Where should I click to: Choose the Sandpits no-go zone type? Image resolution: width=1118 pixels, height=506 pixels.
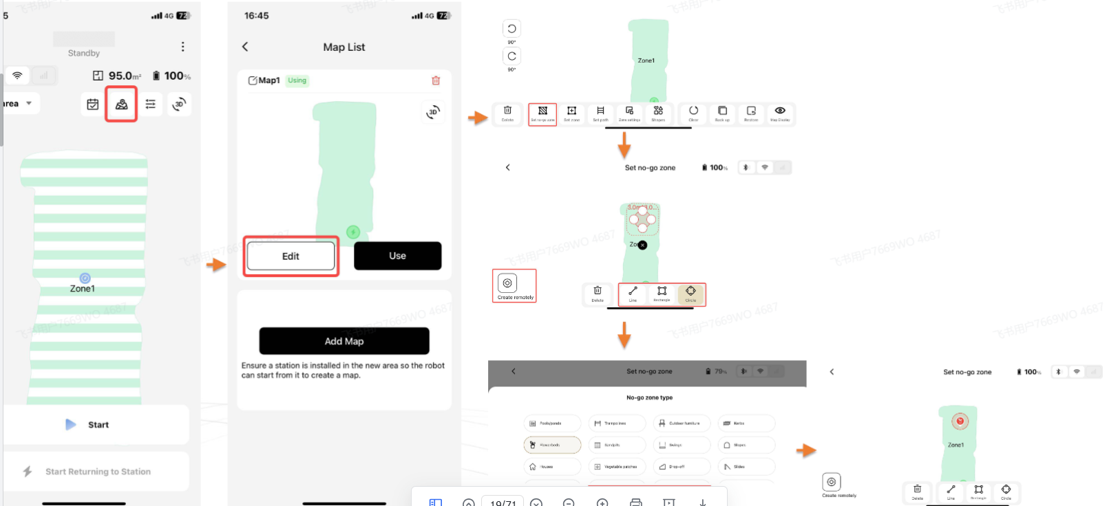(x=617, y=445)
